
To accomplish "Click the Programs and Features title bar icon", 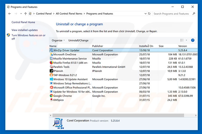I will pos(8,7).
